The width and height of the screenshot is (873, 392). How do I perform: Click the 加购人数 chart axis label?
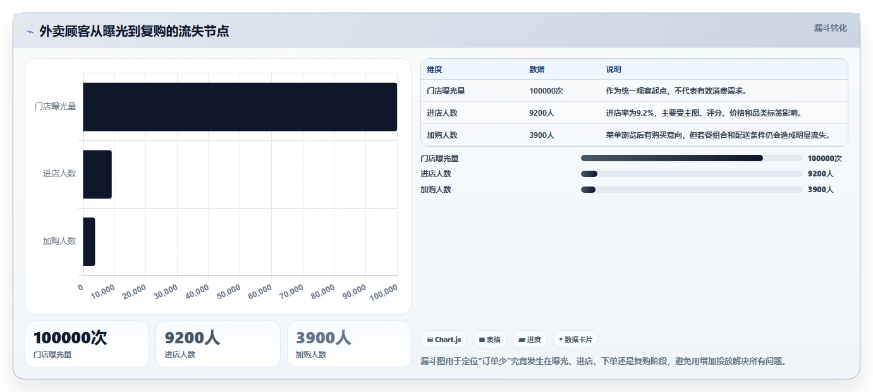coord(59,241)
